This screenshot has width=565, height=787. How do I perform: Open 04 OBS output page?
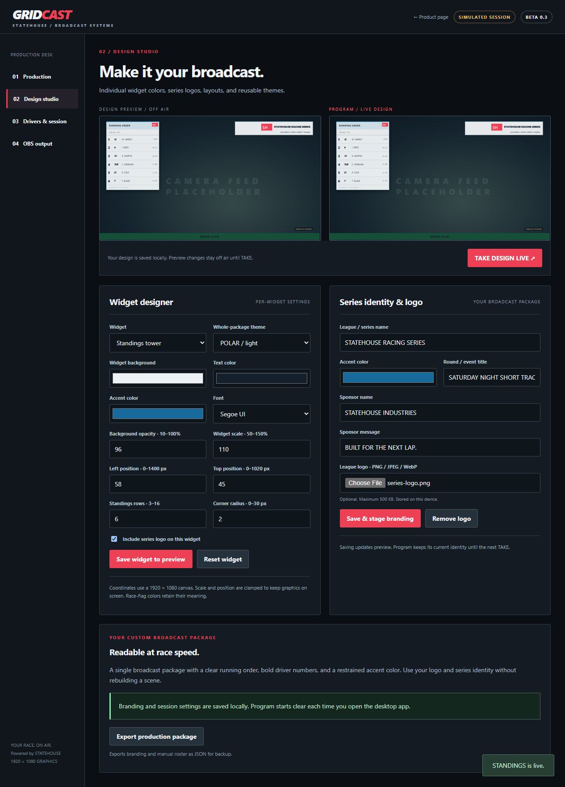[42, 144]
